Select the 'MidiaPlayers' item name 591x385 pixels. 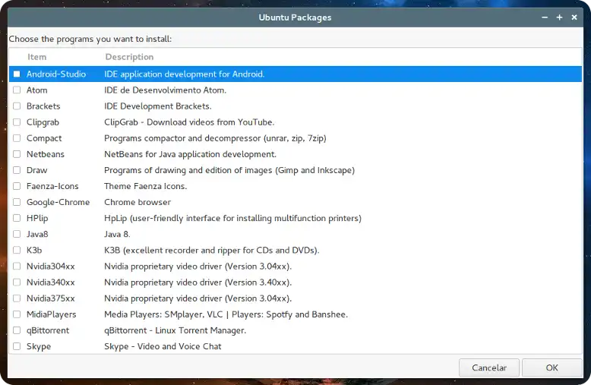[x=51, y=314]
